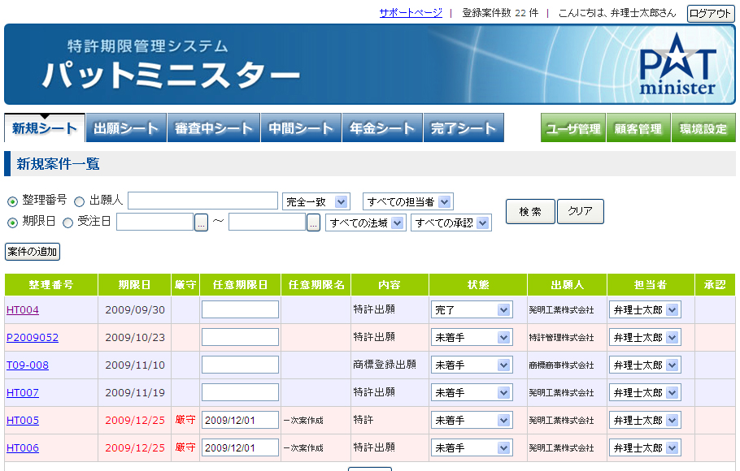Viewport: 740px width, 471px height.
Task: Open the すべての承認 dropdown
Action: click(x=451, y=223)
